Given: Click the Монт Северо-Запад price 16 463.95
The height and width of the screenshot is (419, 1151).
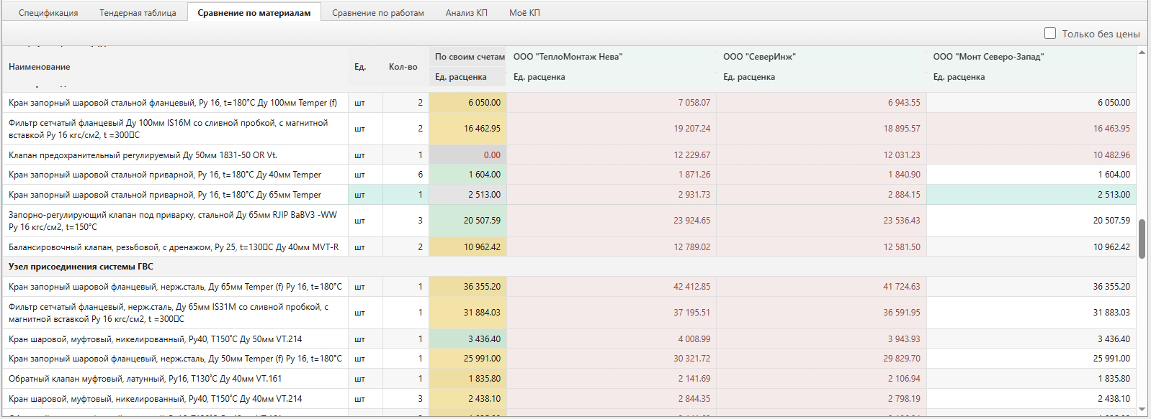Looking at the screenshot, I should [1031, 129].
